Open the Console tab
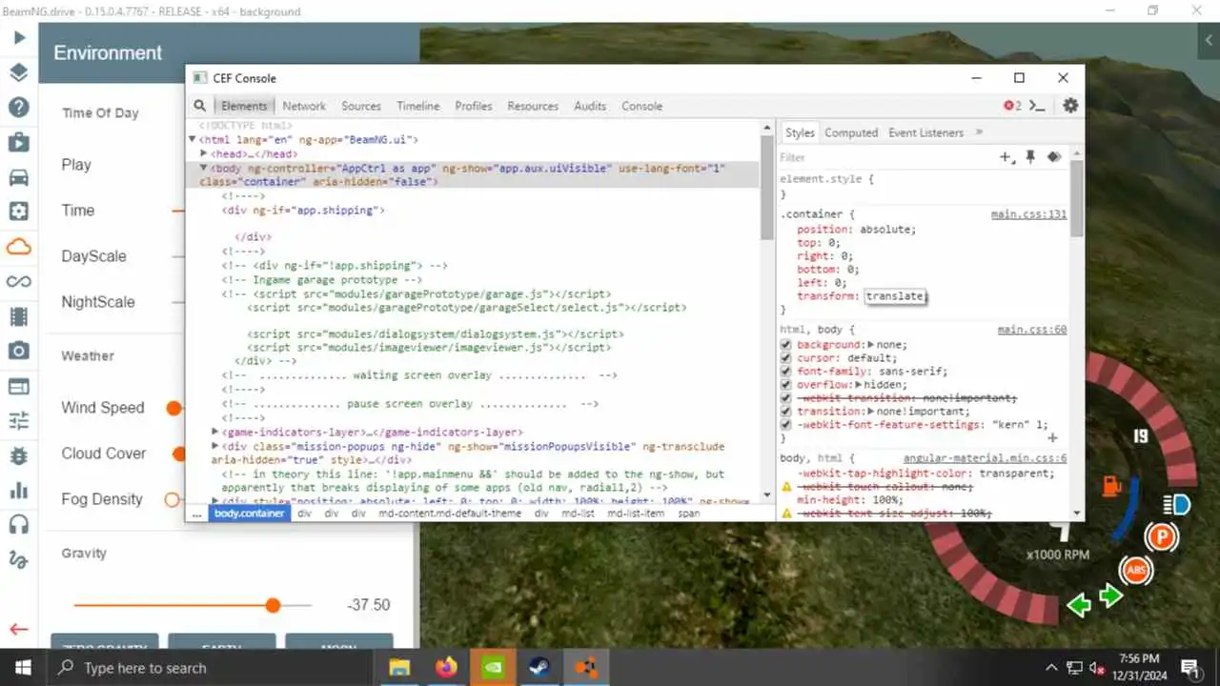1220x686 pixels. point(642,106)
